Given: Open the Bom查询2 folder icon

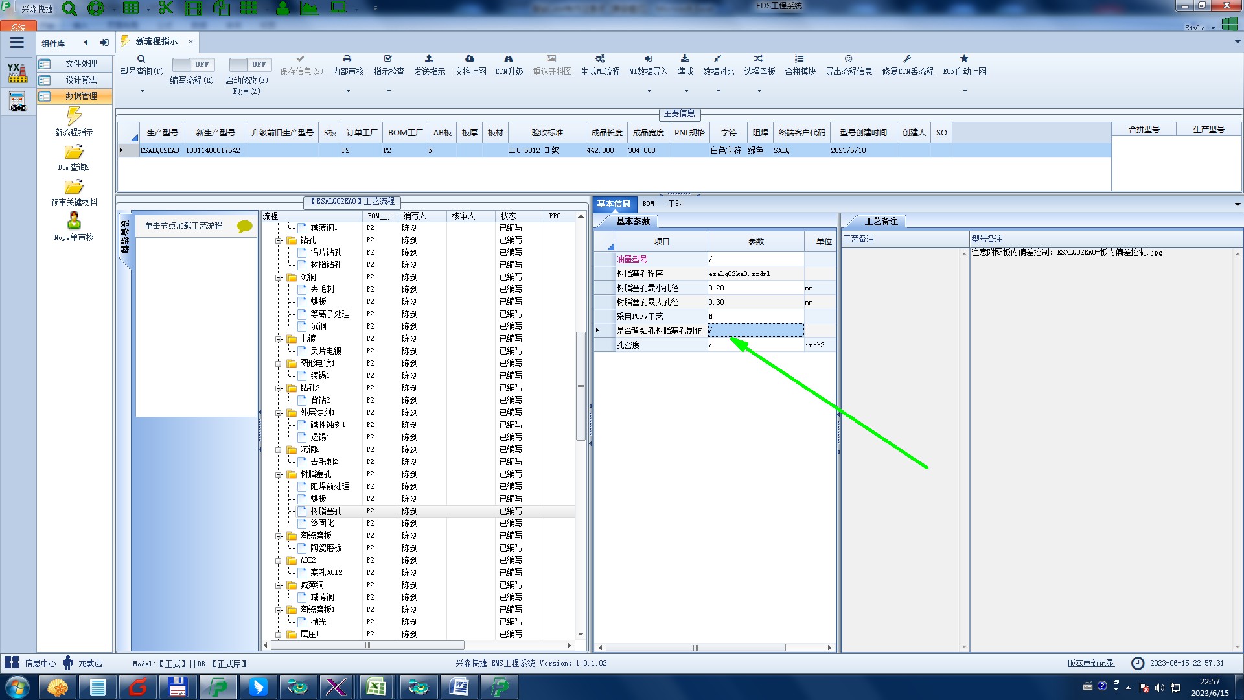Looking at the screenshot, I should point(74,152).
